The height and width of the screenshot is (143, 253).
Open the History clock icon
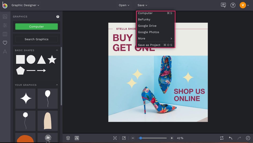248,138
